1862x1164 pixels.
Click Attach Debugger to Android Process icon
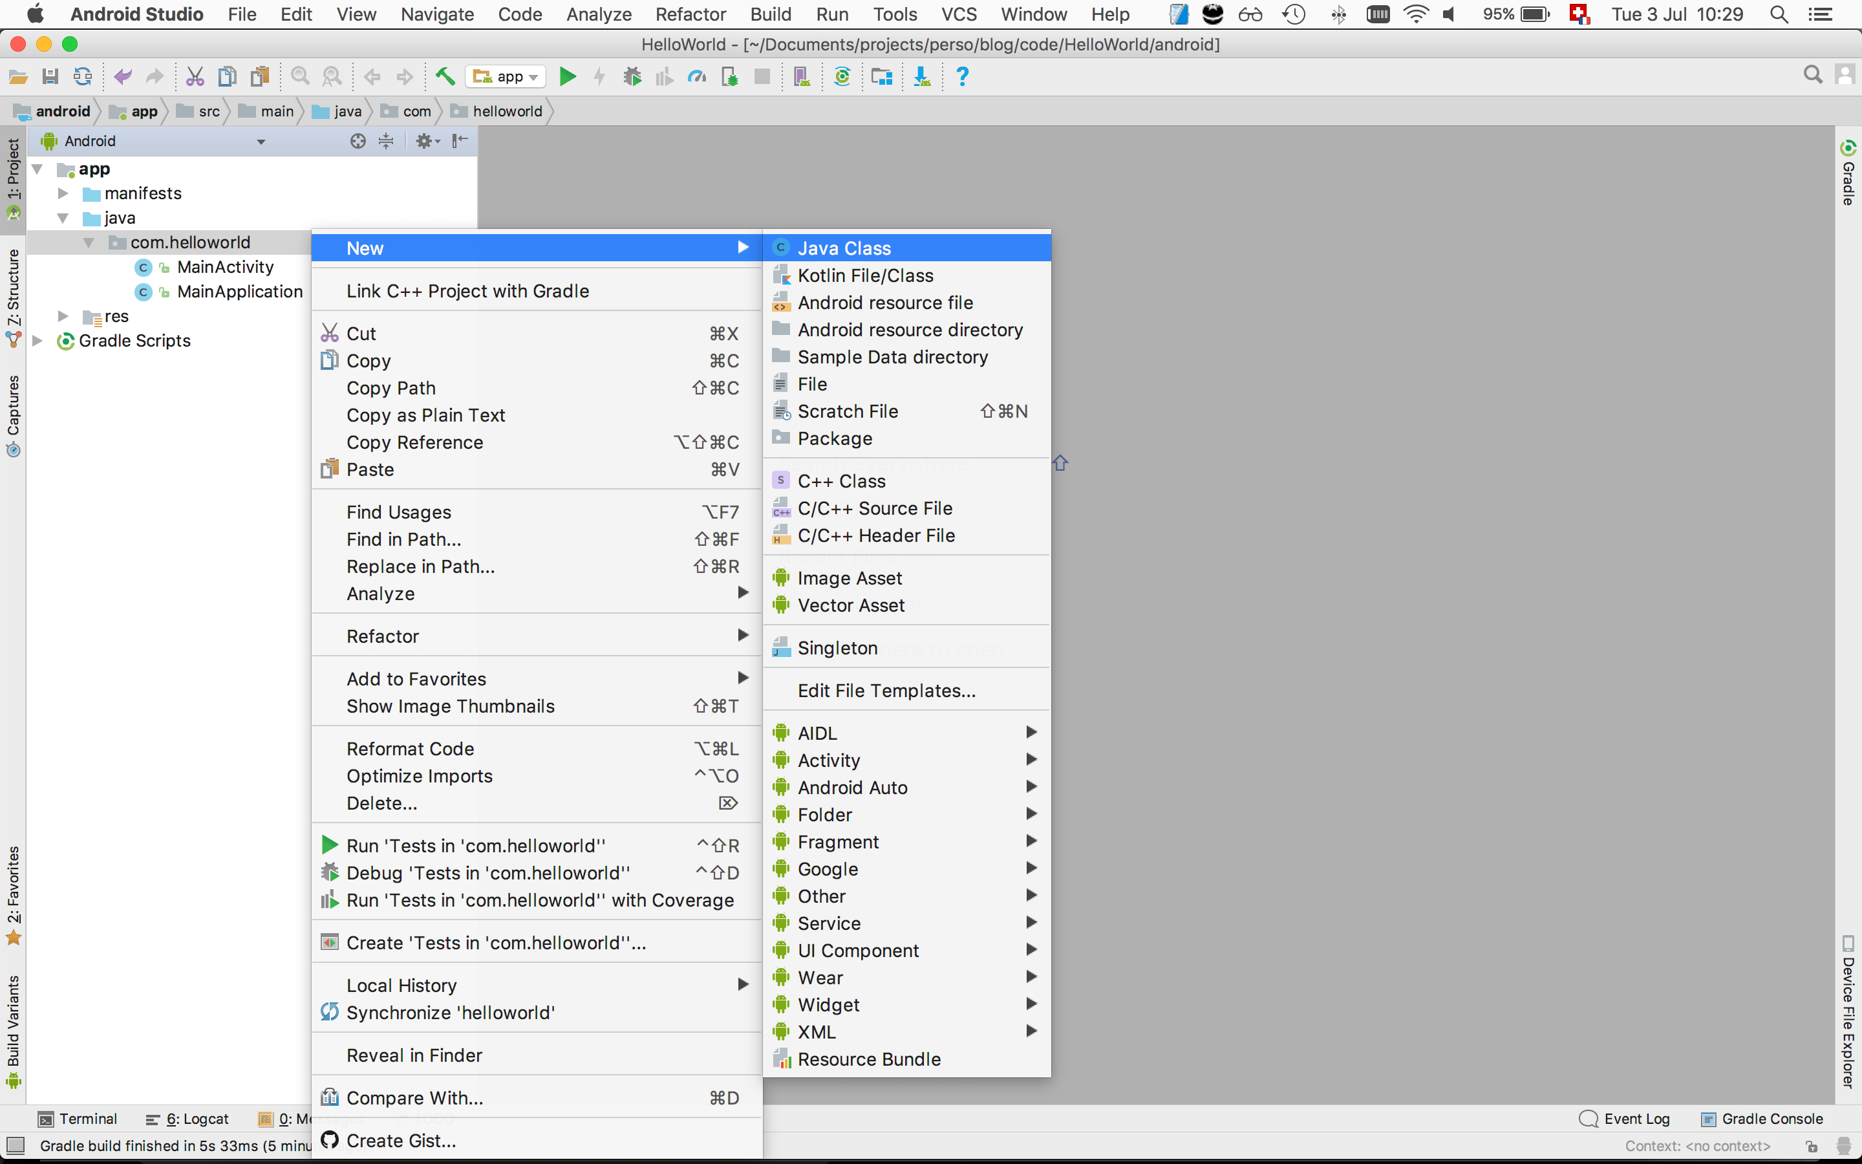(729, 76)
